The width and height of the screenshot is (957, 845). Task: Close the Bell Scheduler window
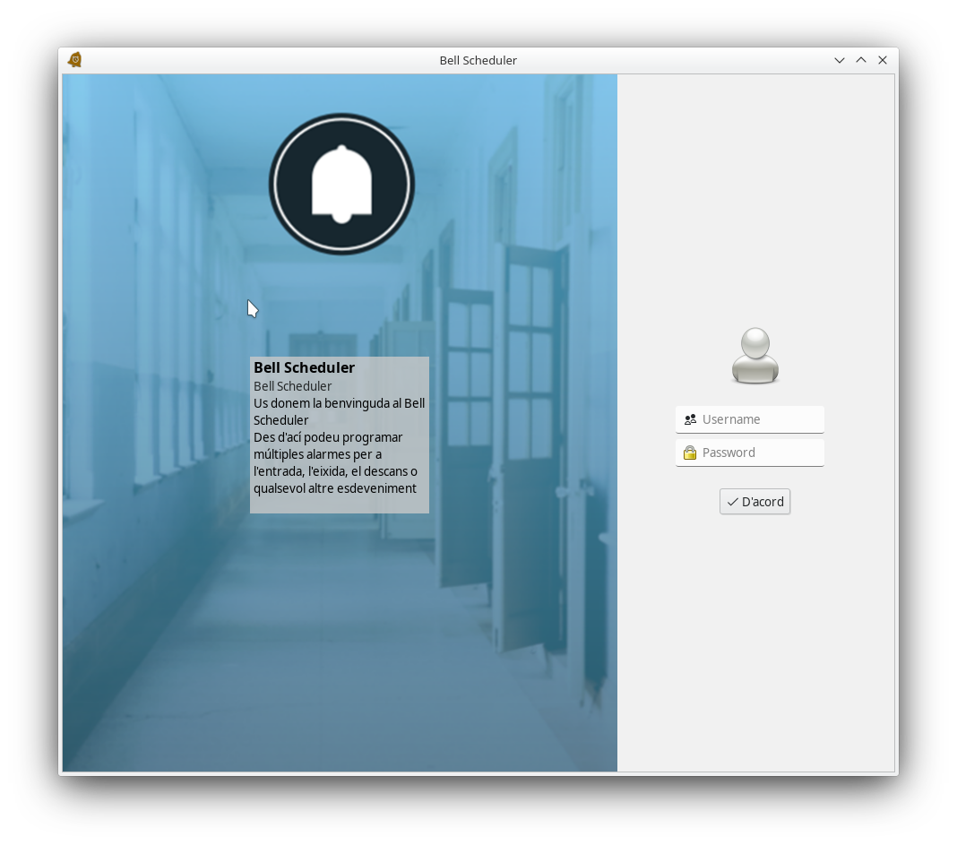pos(883,60)
